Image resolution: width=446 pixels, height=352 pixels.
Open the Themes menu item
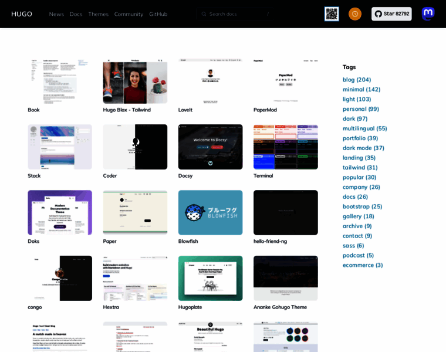[99, 14]
